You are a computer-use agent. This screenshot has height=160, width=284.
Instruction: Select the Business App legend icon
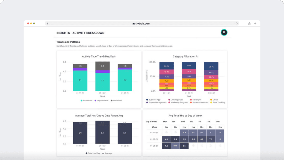pos(147,99)
